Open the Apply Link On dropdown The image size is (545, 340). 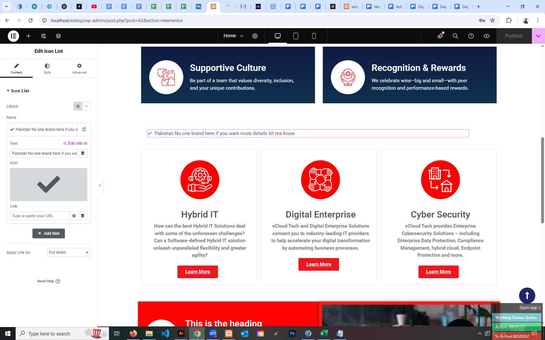pos(69,253)
